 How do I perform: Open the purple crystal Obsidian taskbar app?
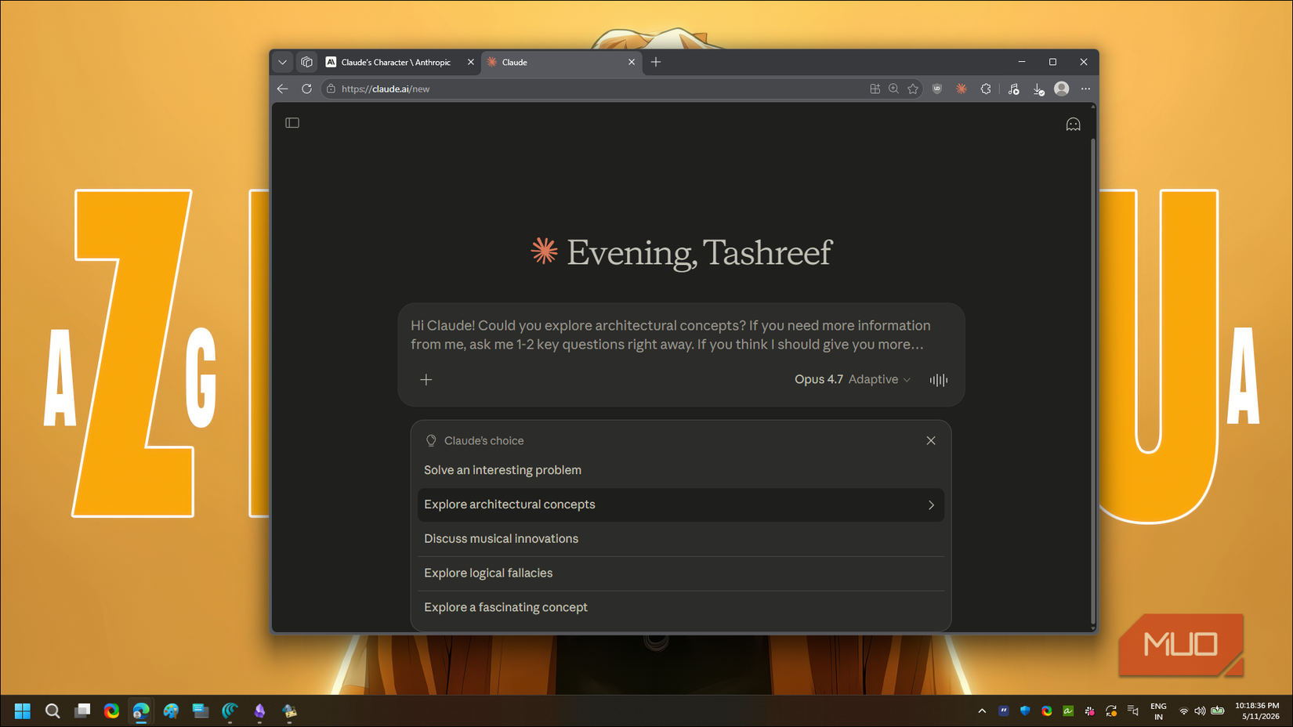pos(259,711)
